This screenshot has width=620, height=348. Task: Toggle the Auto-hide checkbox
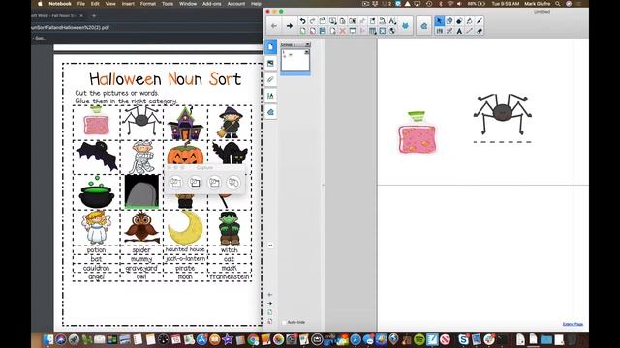[284, 322]
